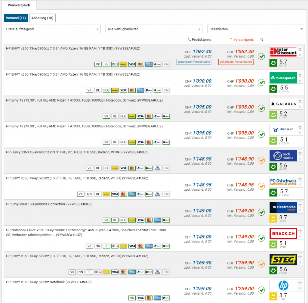
Task: Open the 'Preis: aufsteigend' sort dropdown
Action: pos(52,29)
